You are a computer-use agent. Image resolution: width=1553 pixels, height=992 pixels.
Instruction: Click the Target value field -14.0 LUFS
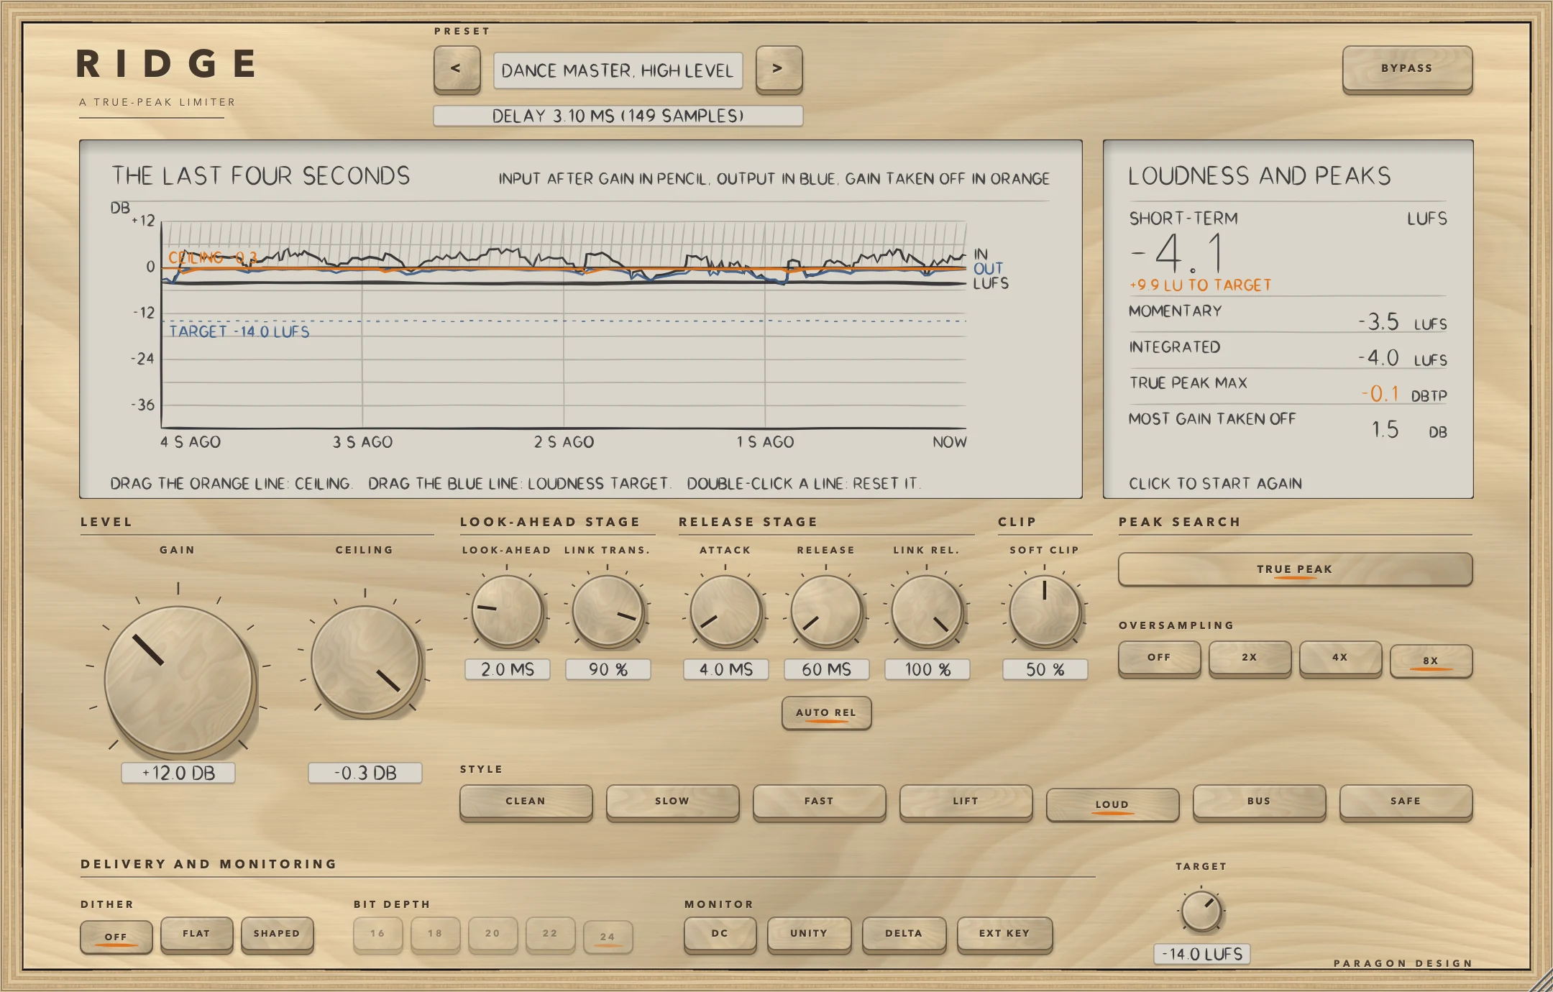(1201, 954)
